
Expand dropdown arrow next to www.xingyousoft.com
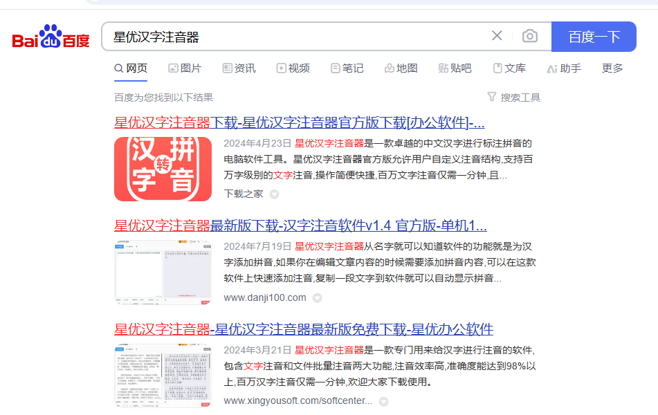coord(383,402)
